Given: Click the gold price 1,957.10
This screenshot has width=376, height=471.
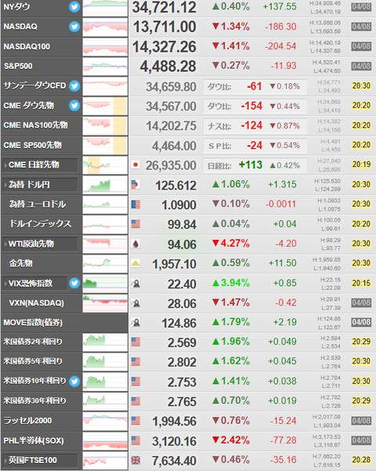Looking at the screenshot, I should coord(174,264).
